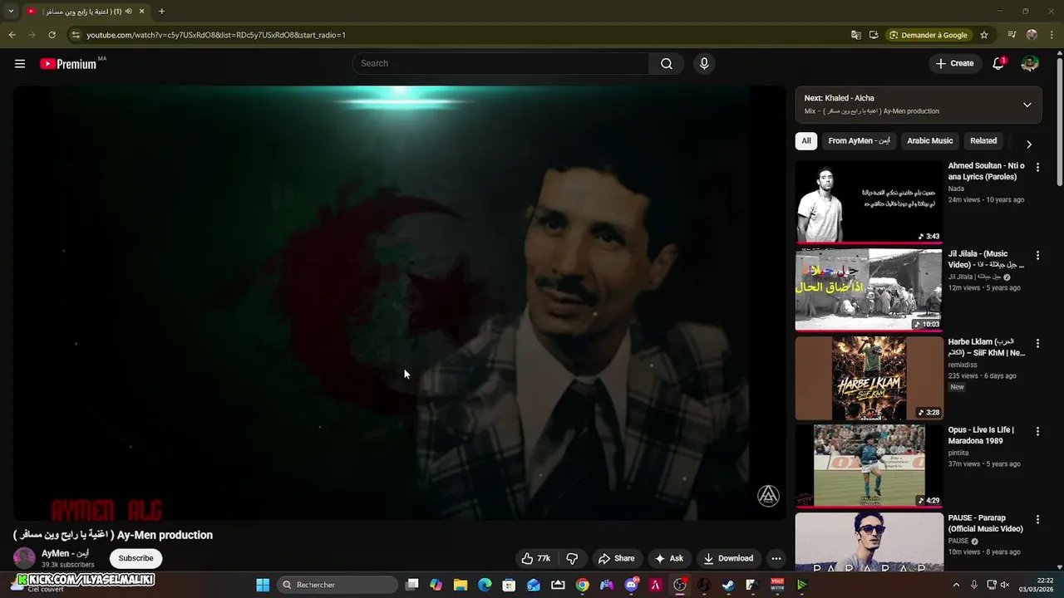
Task: Like the video with 77k likes
Action: [536, 558]
